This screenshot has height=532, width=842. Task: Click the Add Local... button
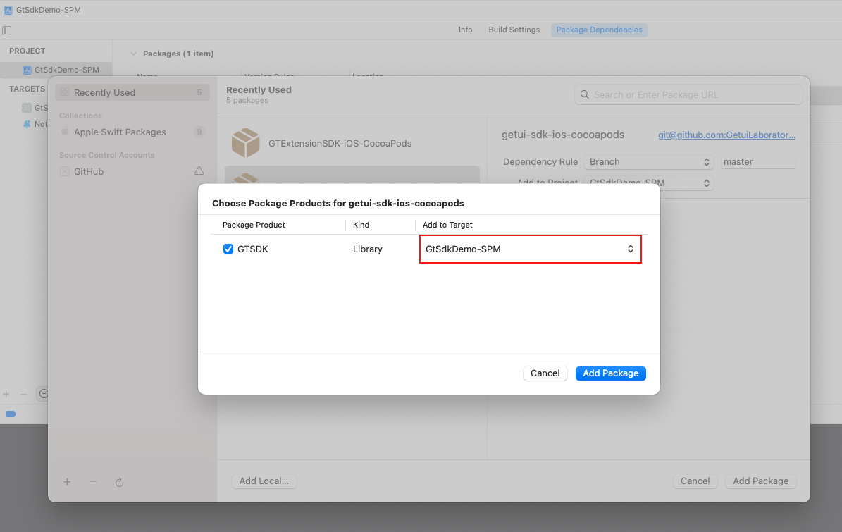(264, 481)
